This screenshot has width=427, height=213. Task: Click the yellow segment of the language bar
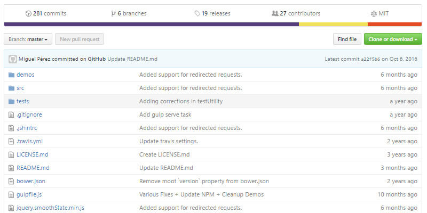point(333,24)
